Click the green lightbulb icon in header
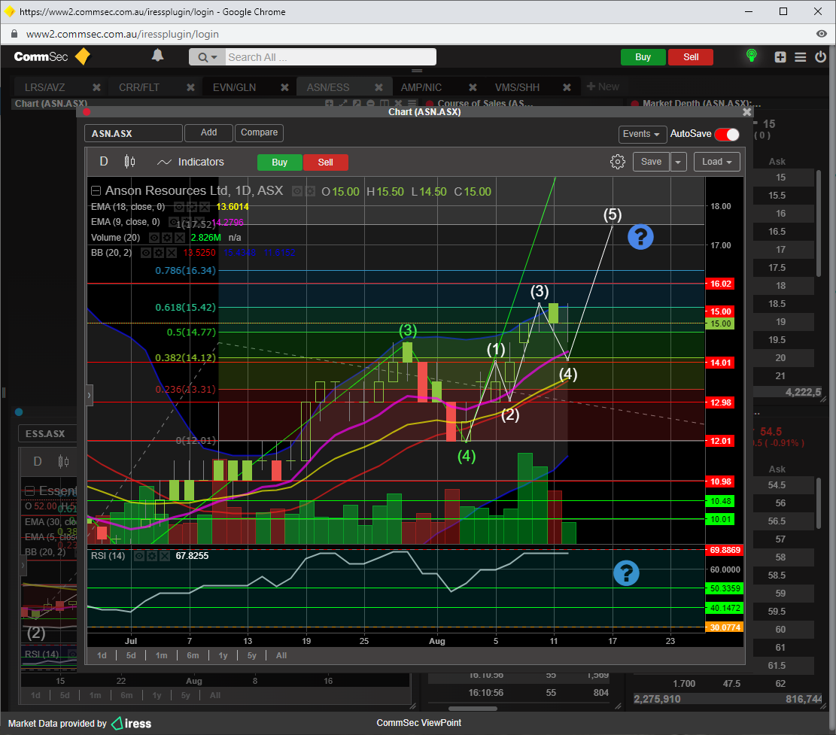This screenshot has height=735, width=836. pos(751,56)
